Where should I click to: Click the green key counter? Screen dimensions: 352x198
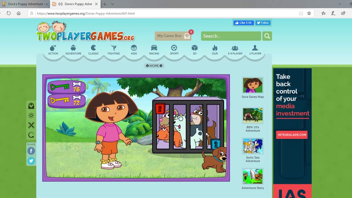[x=66, y=87]
